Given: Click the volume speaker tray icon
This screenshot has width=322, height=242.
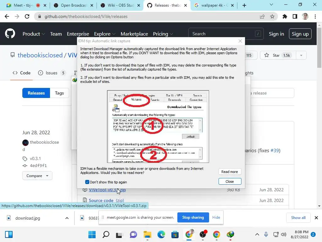Looking at the screenshot, I should click(284, 234).
